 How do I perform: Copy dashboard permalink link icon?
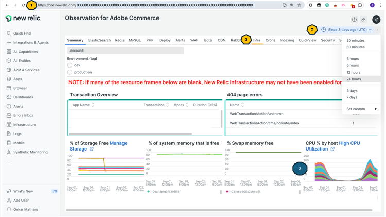point(363,20)
